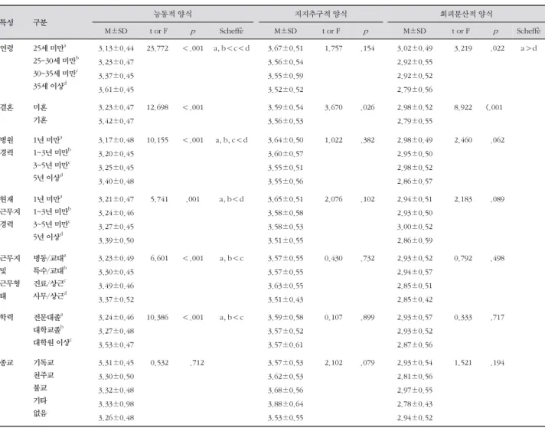545x428 pixels.
Task: Select the '학력' characteristic label
Action: 7,317
